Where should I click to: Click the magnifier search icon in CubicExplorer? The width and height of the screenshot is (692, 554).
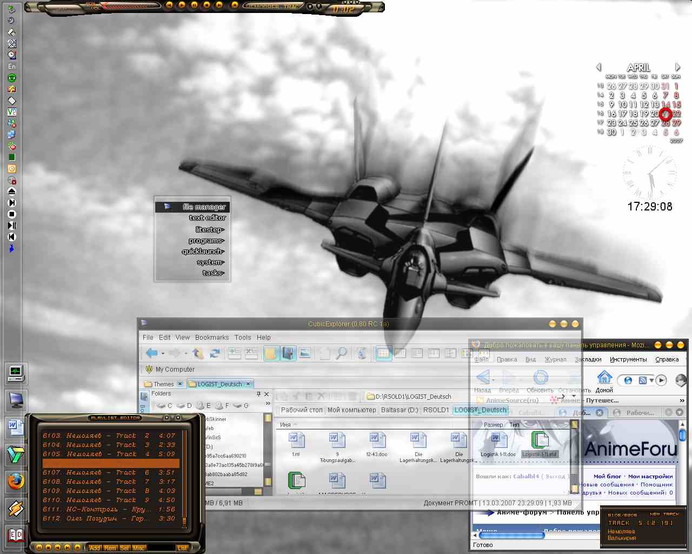pos(341,353)
